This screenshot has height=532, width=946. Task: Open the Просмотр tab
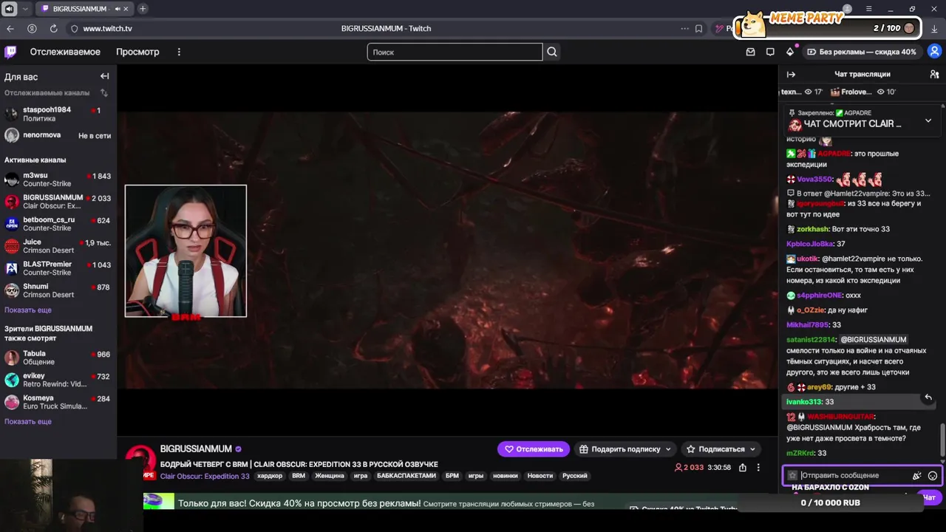click(x=137, y=52)
